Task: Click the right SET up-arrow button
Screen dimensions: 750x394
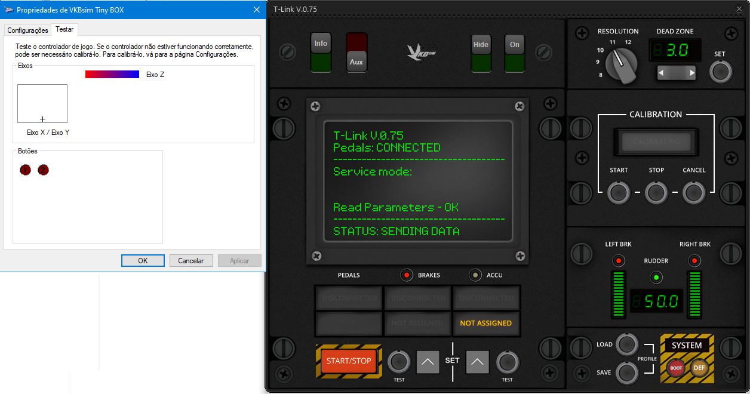Action: pos(477,362)
